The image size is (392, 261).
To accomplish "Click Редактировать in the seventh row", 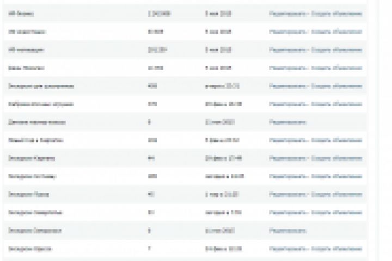I will (x=288, y=122).
